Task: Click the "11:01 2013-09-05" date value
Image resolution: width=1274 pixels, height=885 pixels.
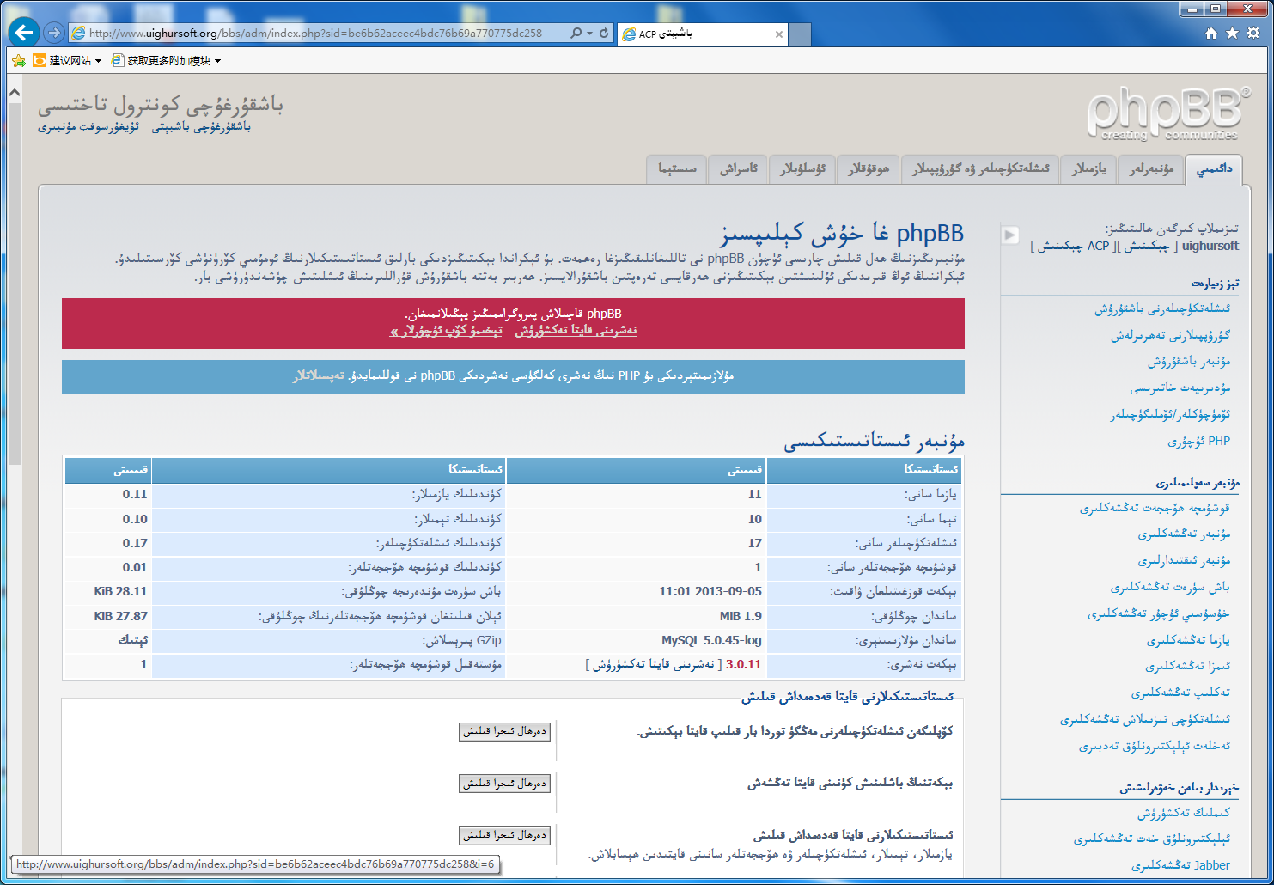Action: pyautogui.click(x=710, y=591)
